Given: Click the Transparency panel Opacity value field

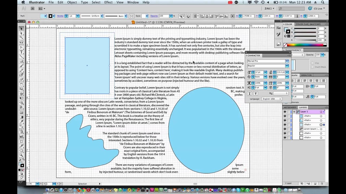Looking at the screenshot, I should pos(318,55).
